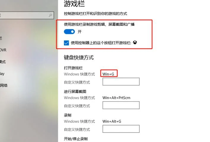Click the Xbox logo icon

[135, 43]
